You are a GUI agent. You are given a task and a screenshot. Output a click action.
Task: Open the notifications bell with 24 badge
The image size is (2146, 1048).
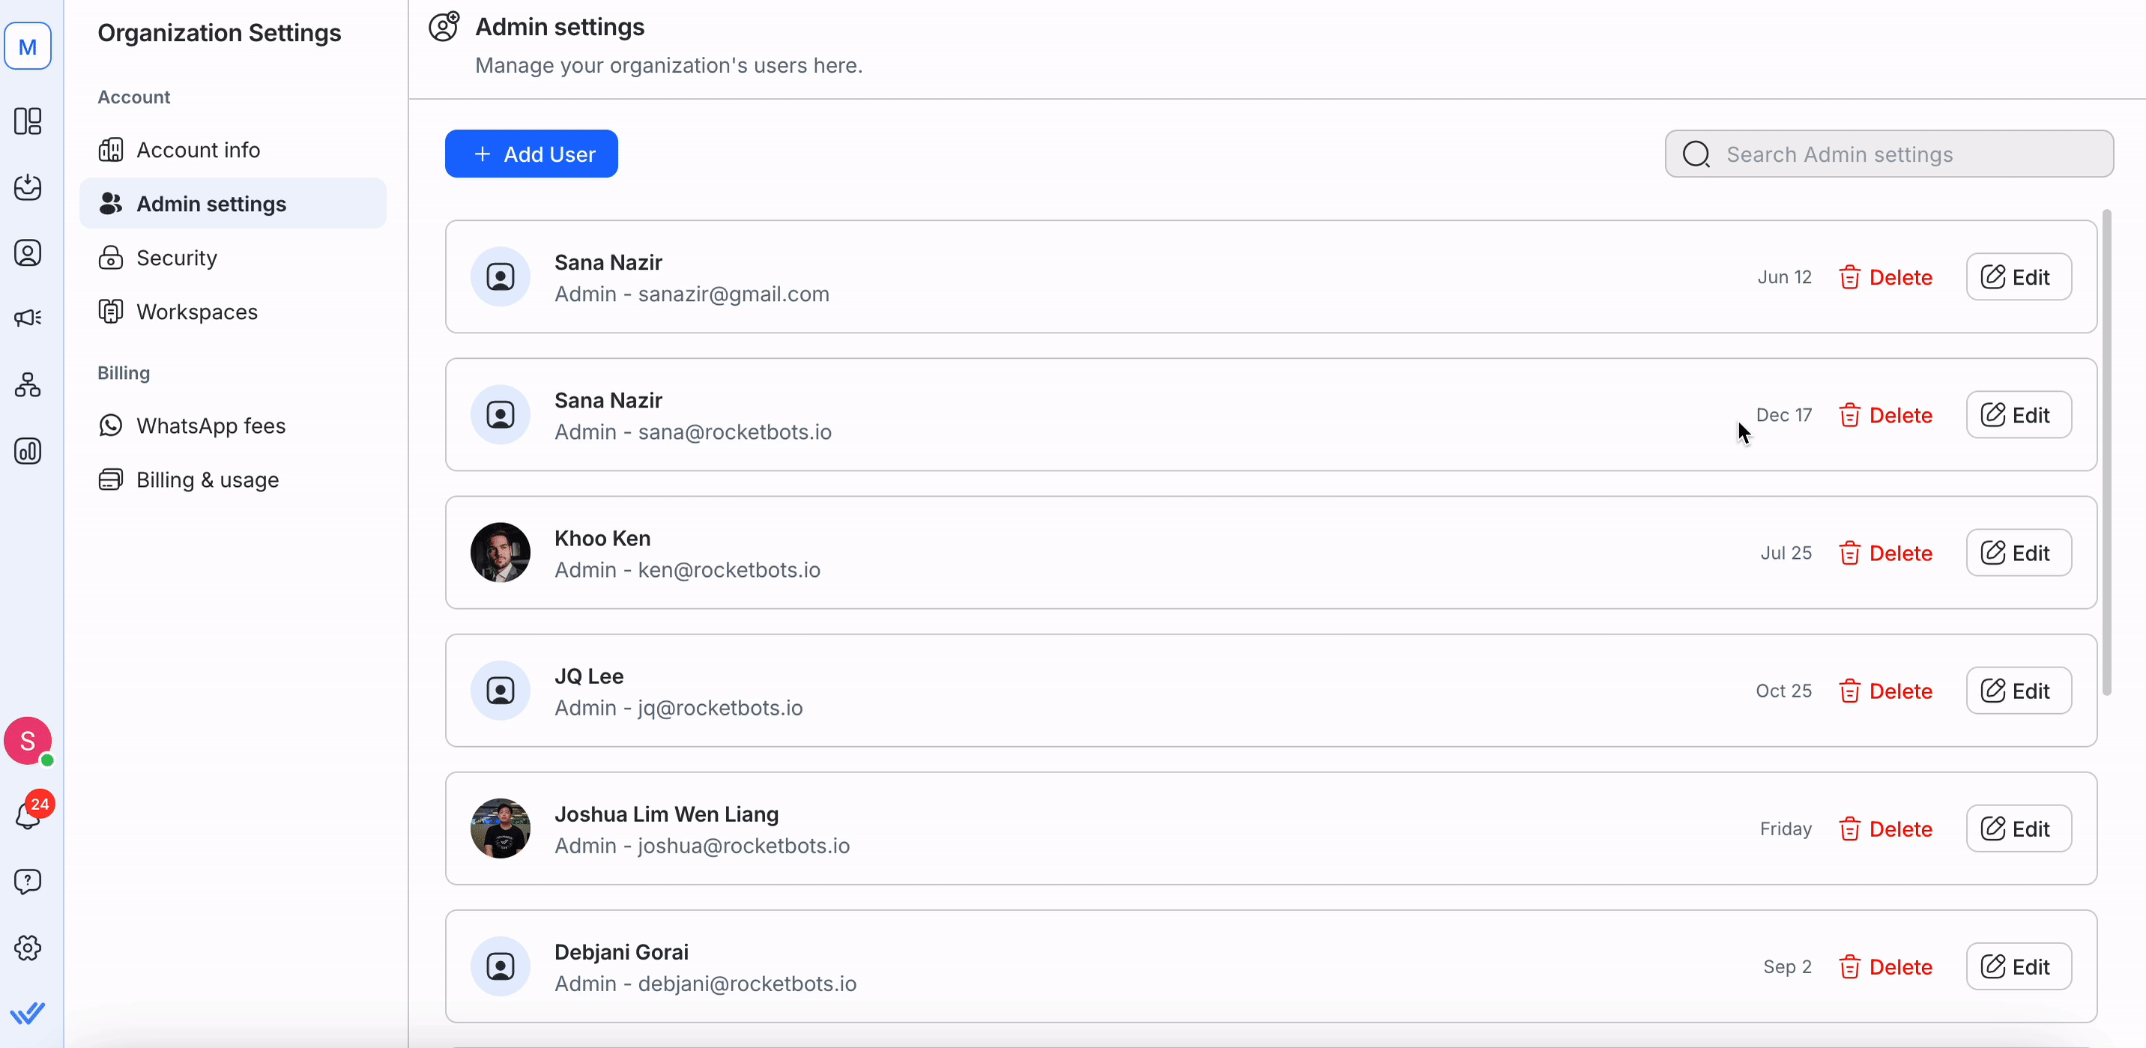(x=28, y=816)
